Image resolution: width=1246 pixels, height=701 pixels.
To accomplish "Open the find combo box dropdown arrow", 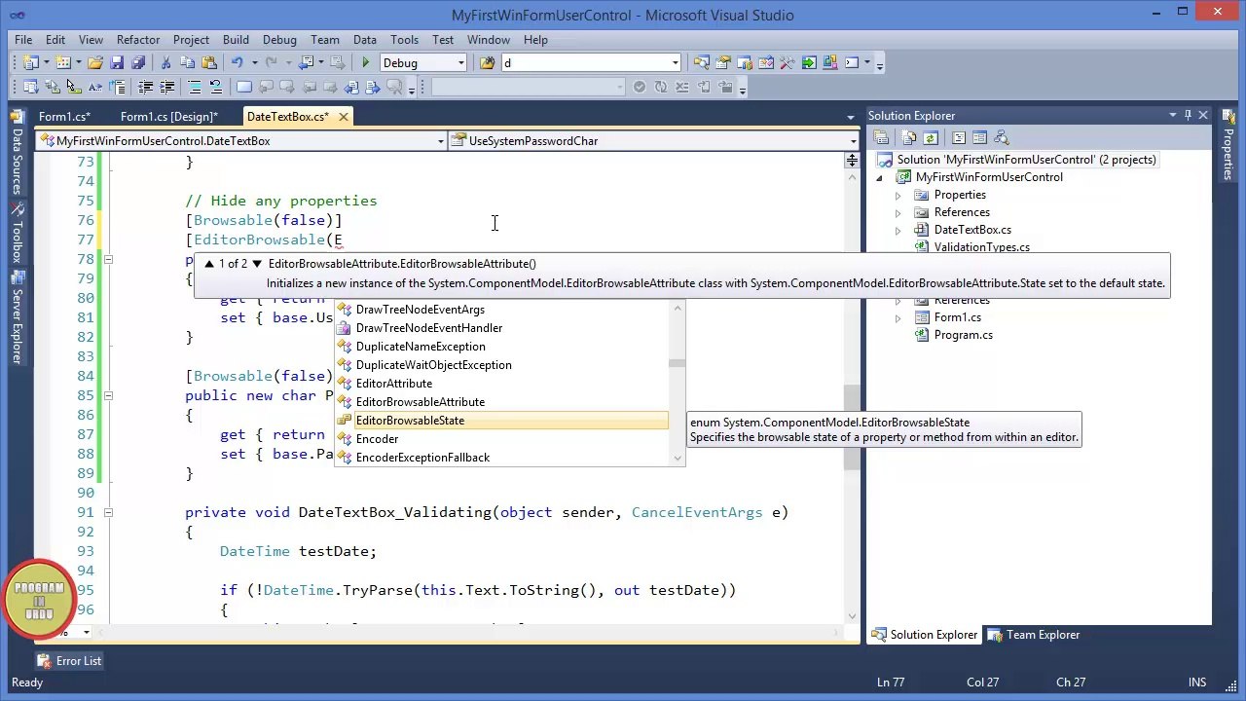I will 675,62.
